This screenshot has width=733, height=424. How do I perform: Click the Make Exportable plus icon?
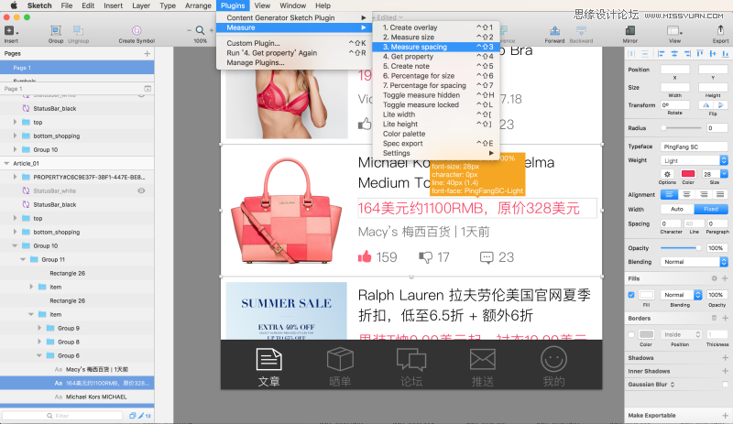click(x=725, y=416)
